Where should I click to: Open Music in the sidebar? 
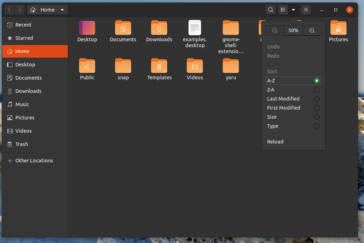pyautogui.click(x=35, y=104)
